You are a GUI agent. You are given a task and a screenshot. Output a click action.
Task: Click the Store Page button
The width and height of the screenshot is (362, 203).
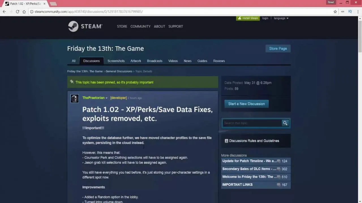click(278, 49)
